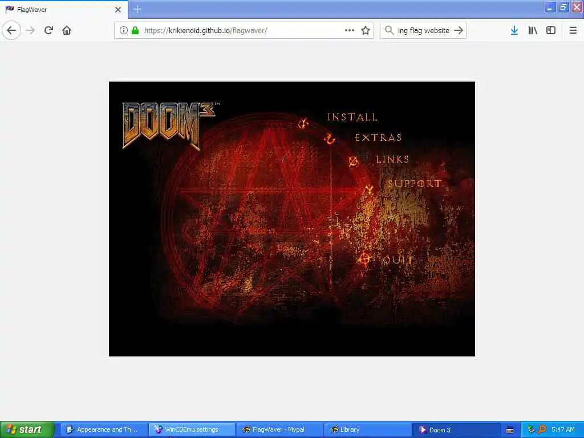
Task: Toggle the sidebar view
Action: pos(551,30)
